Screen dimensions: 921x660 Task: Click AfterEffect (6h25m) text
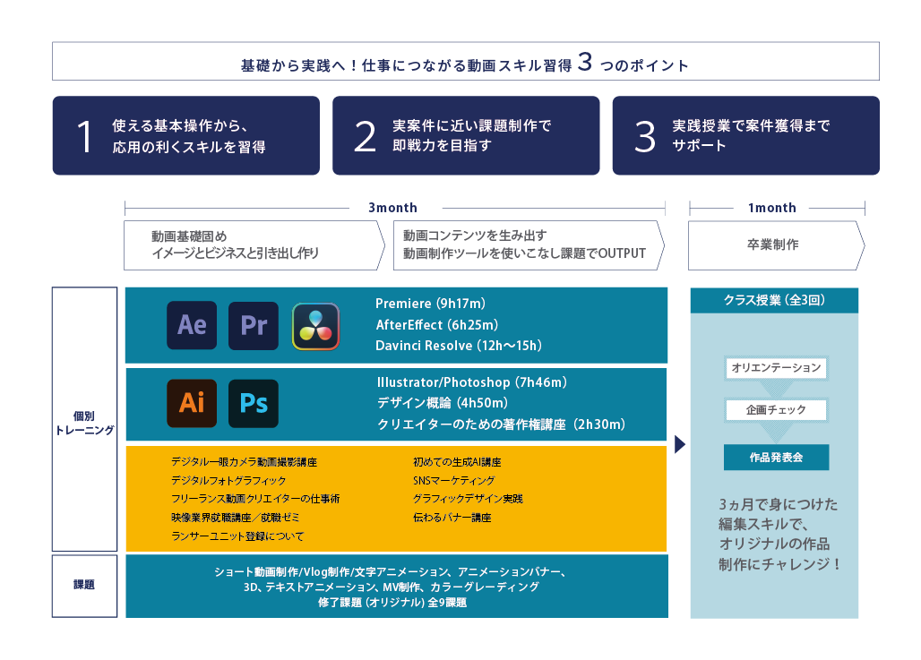tap(437, 325)
